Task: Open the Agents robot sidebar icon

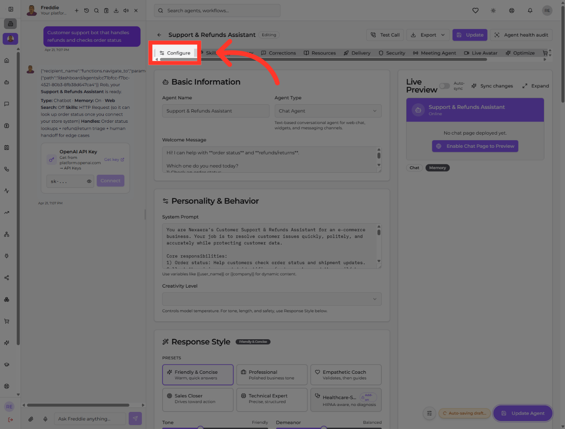Action: click(7, 83)
